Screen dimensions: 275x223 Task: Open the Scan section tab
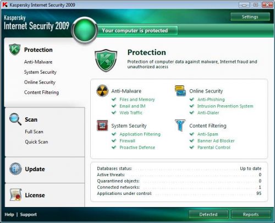click(x=31, y=119)
